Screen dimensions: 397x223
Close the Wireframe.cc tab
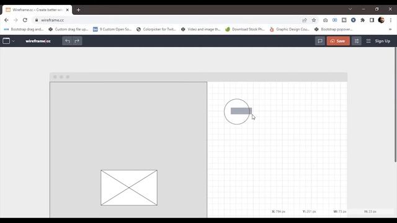click(x=68, y=10)
